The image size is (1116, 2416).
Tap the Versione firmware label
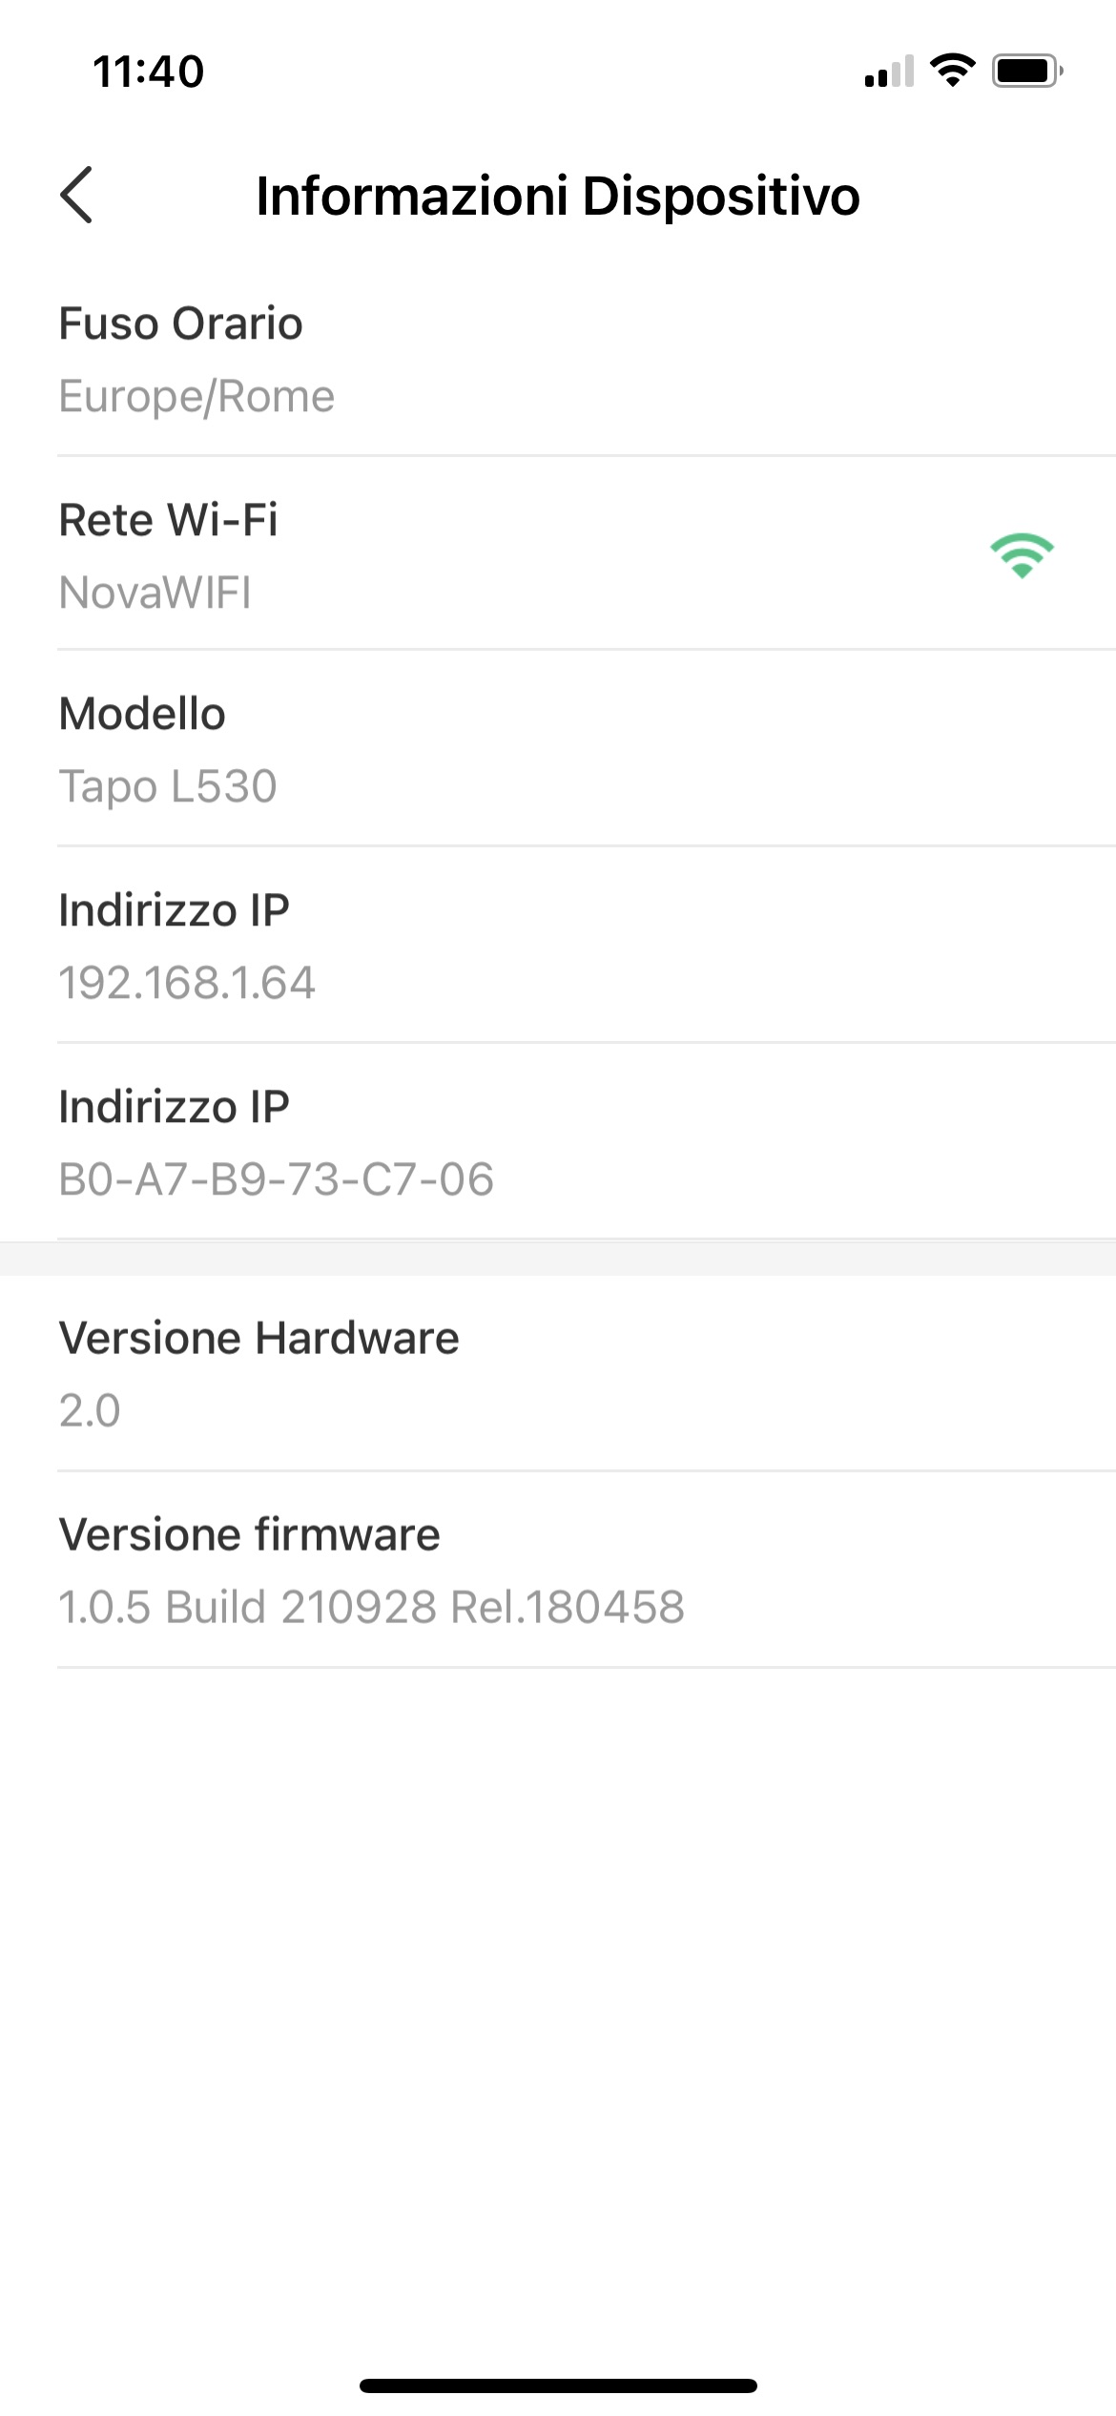click(x=249, y=1534)
